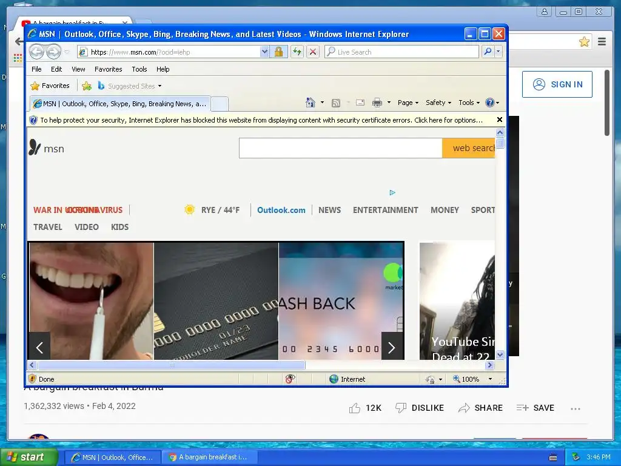This screenshot has width=621, height=466.
Task: Click the Internet zone globe in status bar
Action: [334, 379]
